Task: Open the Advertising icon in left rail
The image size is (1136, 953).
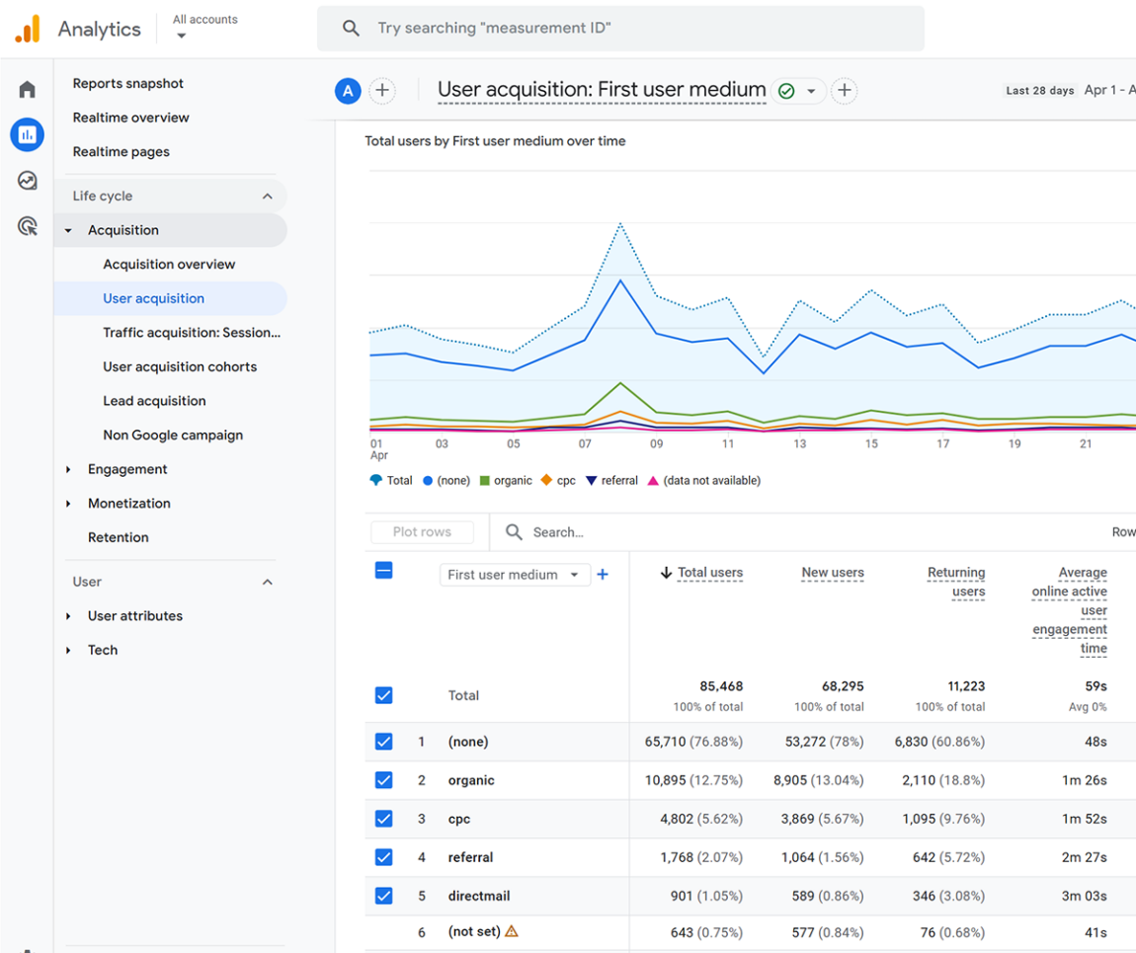Action: [x=27, y=226]
